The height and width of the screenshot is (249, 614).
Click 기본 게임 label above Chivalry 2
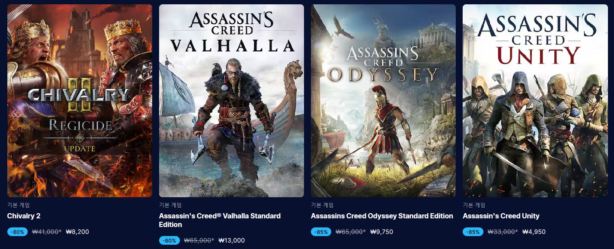coord(19,205)
